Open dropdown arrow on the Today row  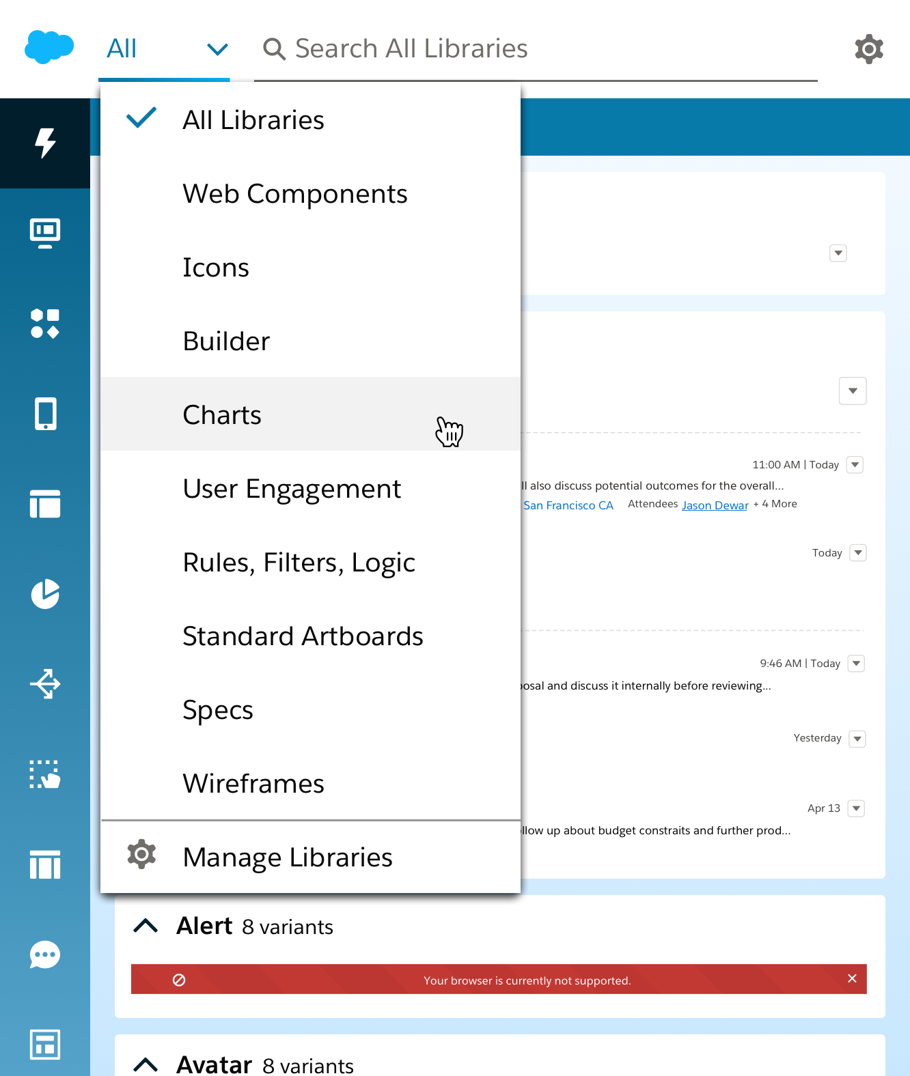858,552
